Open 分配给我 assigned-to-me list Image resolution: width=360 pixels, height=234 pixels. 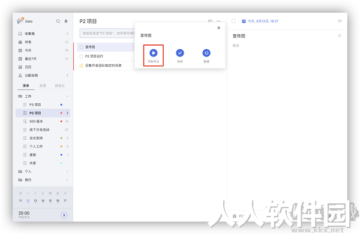click(x=43, y=76)
